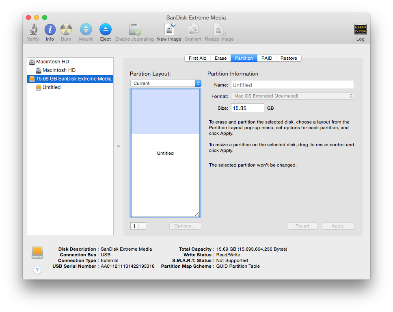Eject the disk with the Eject icon
This screenshot has width=393, height=312.
(x=106, y=30)
